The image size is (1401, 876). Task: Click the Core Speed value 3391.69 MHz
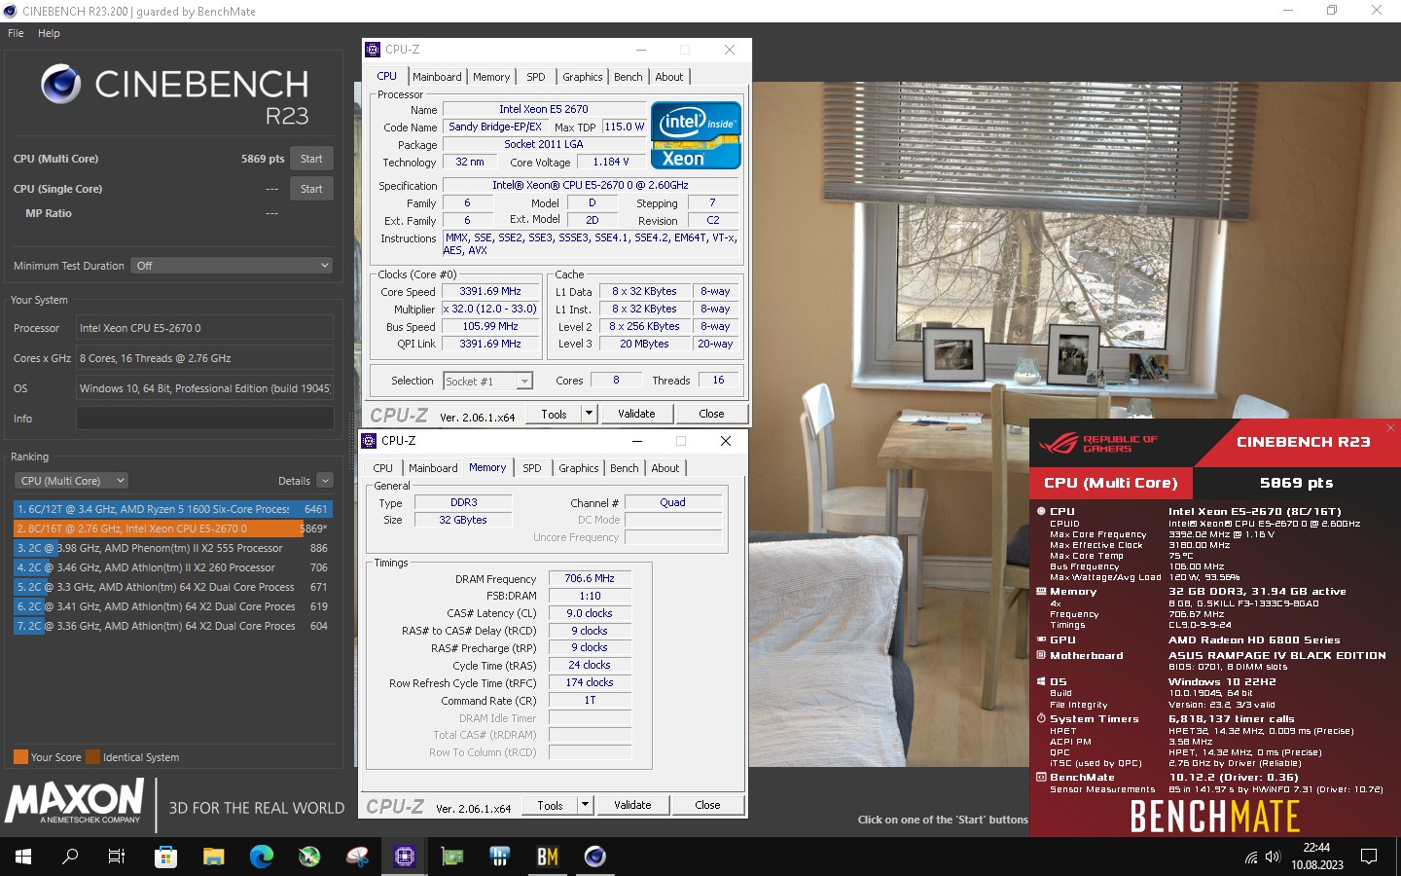point(490,291)
